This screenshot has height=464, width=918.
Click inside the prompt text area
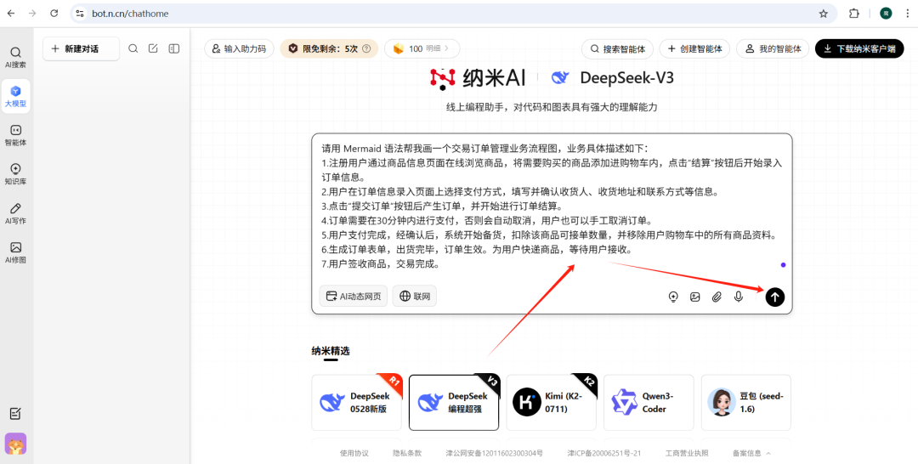tap(552, 206)
